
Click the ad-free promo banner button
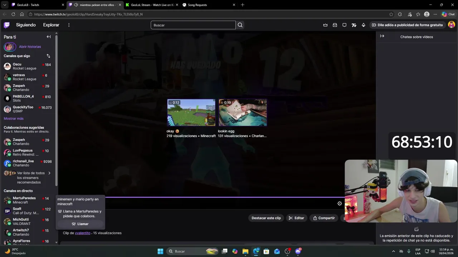click(x=407, y=25)
